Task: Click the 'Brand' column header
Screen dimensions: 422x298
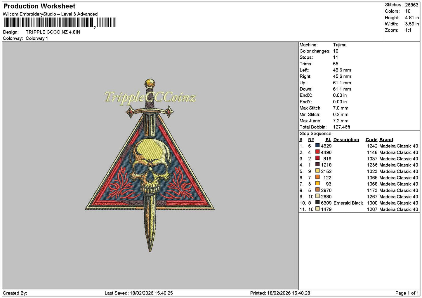Action: pos(386,140)
